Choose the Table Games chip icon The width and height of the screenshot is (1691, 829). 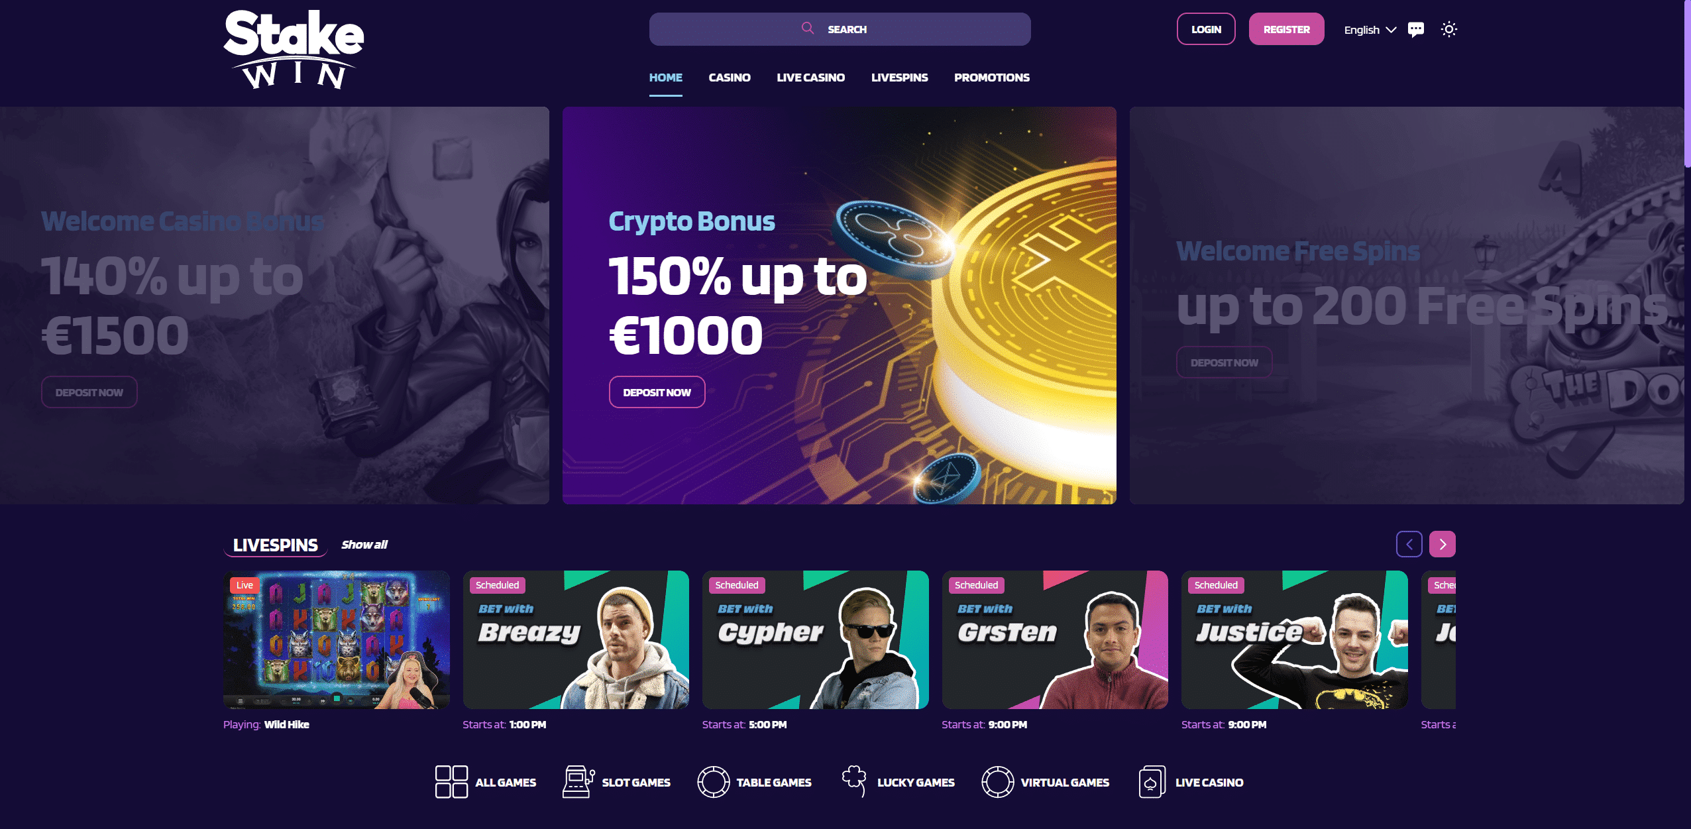(x=714, y=782)
